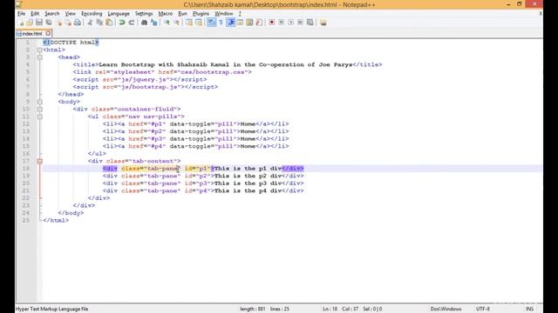Click the Playback macro icon
558x313 pixels.
pos(290,23)
